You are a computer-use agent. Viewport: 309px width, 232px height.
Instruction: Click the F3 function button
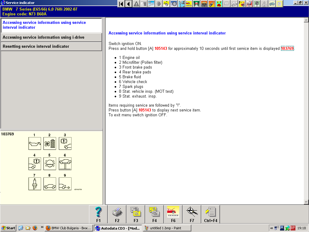[x=136, y=214]
